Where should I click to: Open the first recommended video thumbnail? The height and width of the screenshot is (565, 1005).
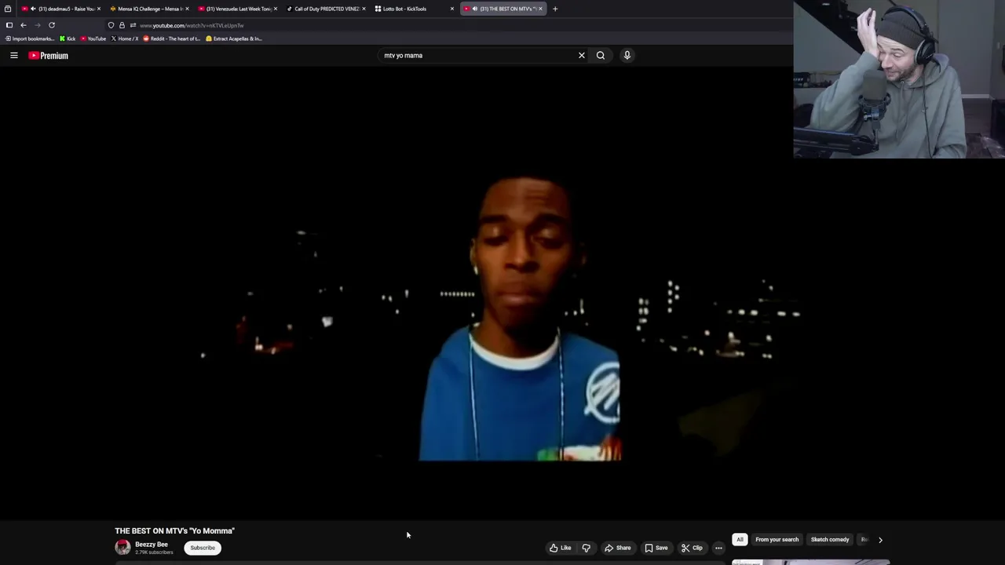tap(811, 562)
